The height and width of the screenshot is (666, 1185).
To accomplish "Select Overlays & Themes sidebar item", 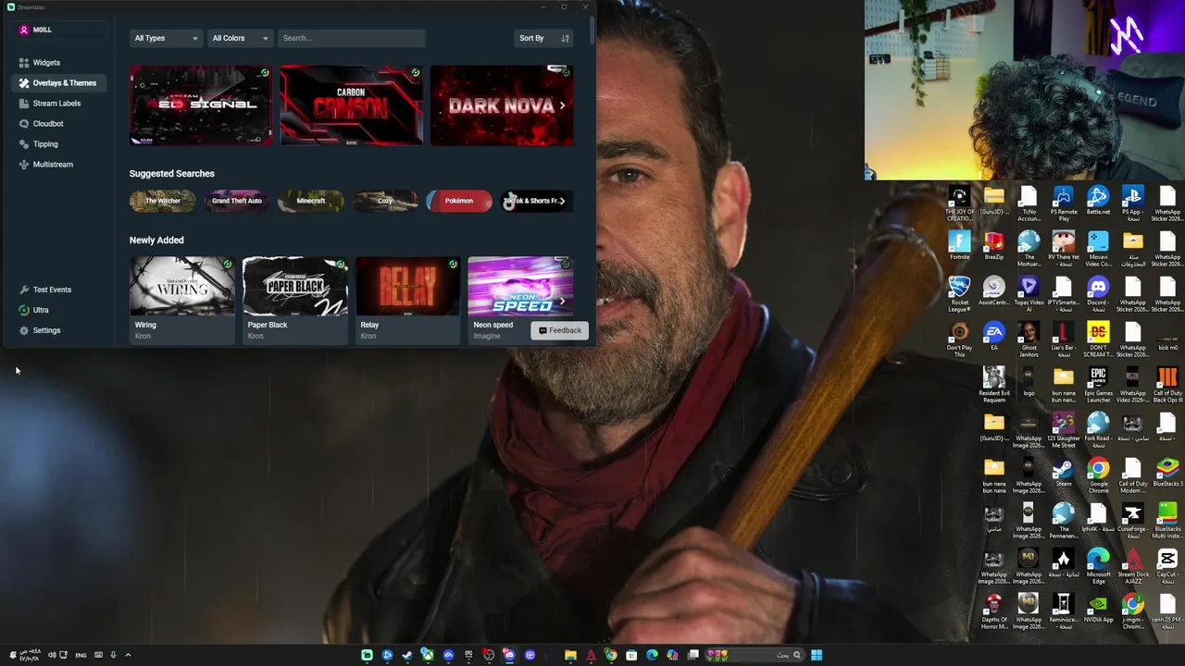I will click(x=57, y=83).
